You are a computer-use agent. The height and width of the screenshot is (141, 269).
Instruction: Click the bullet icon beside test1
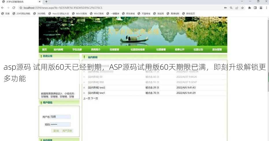[x=84, y=93]
